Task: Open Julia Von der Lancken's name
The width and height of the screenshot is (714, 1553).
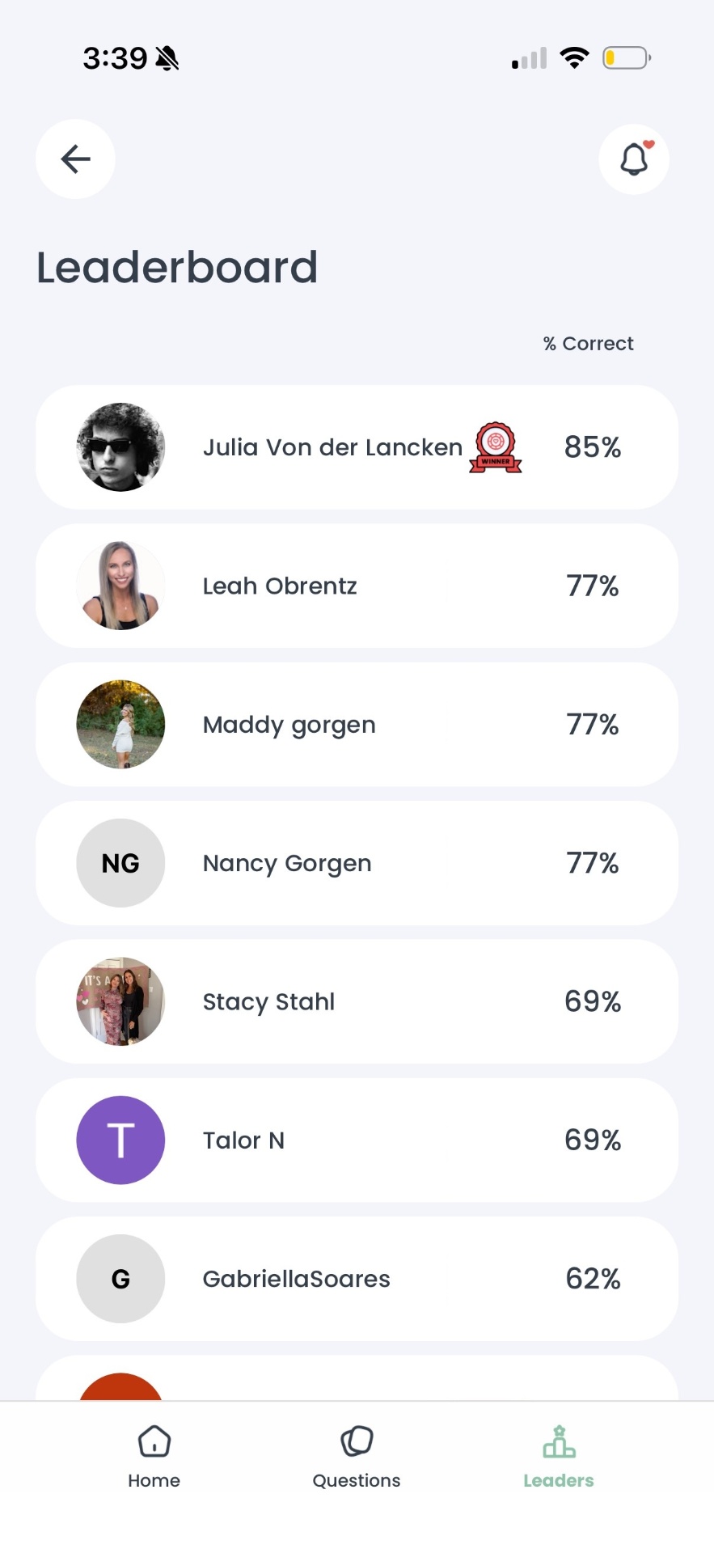Action: point(332,447)
